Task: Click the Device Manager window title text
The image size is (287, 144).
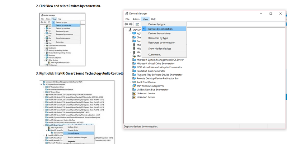Action: (x=138, y=14)
